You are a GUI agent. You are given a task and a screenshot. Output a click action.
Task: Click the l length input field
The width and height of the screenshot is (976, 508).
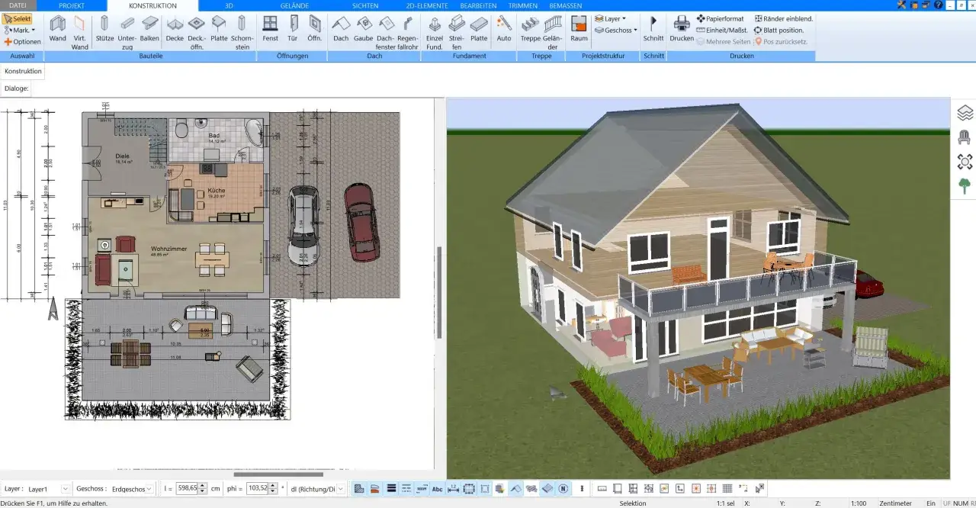click(x=187, y=488)
